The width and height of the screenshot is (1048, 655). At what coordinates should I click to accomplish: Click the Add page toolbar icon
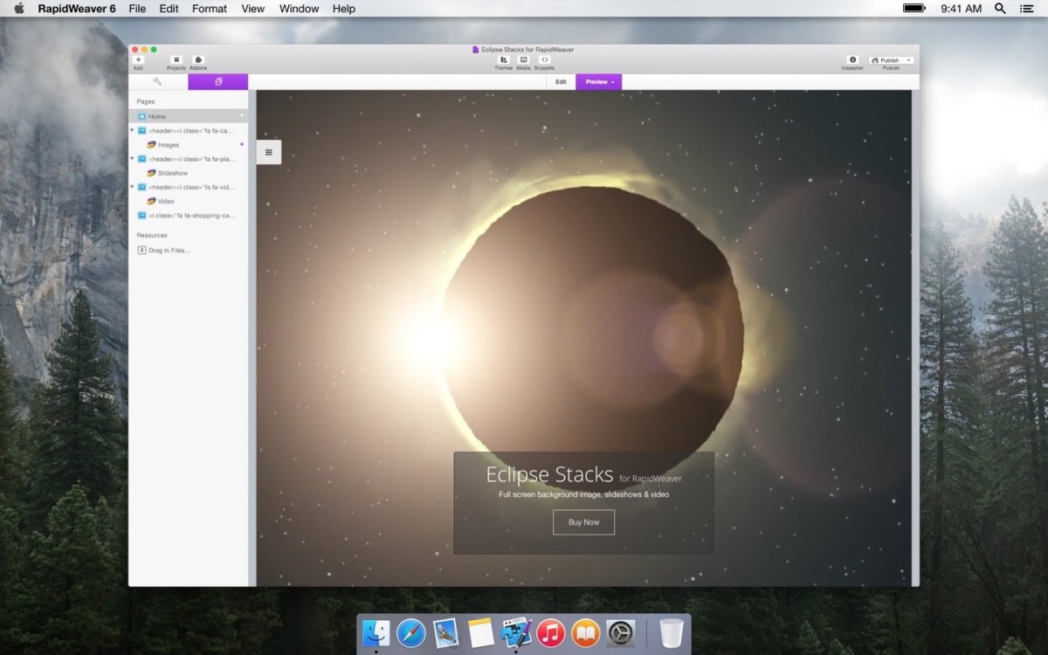point(138,60)
